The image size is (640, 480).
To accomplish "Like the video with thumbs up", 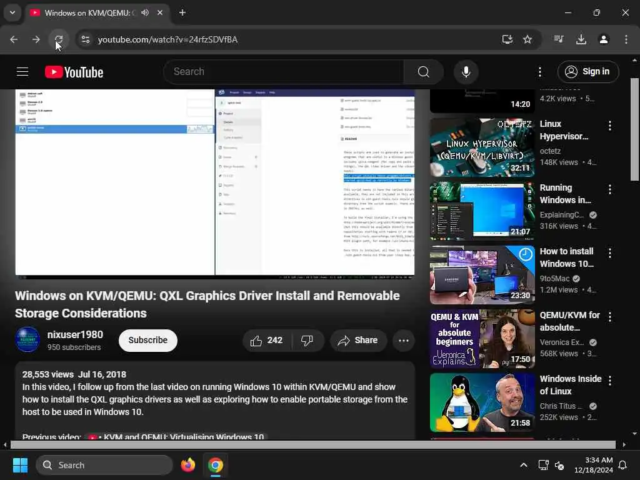I will [267, 341].
